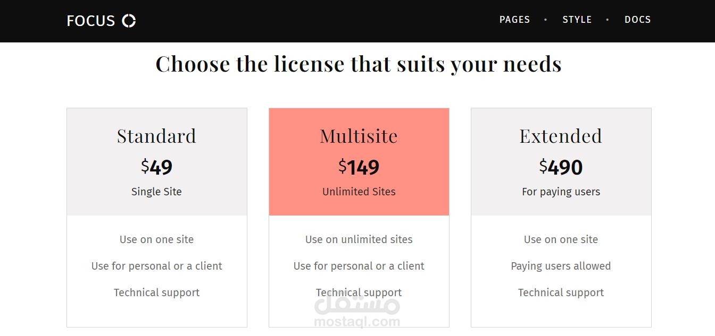This screenshot has width=715, height=336.
Task: Click "Technical support" in the Standard card
Action: pyautogui.click(x=156, y=292)
